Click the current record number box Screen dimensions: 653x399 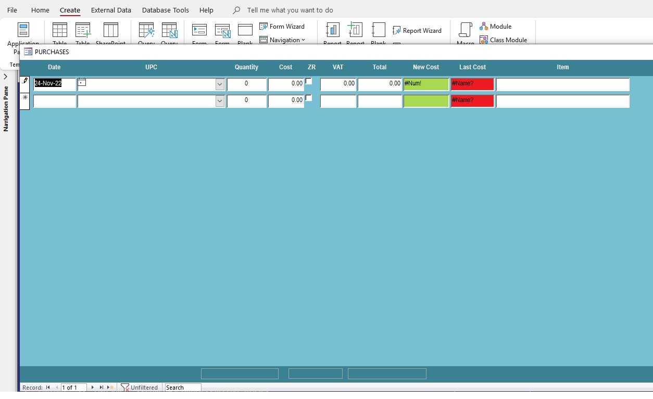pyautogui.click(x=73, y=388)
